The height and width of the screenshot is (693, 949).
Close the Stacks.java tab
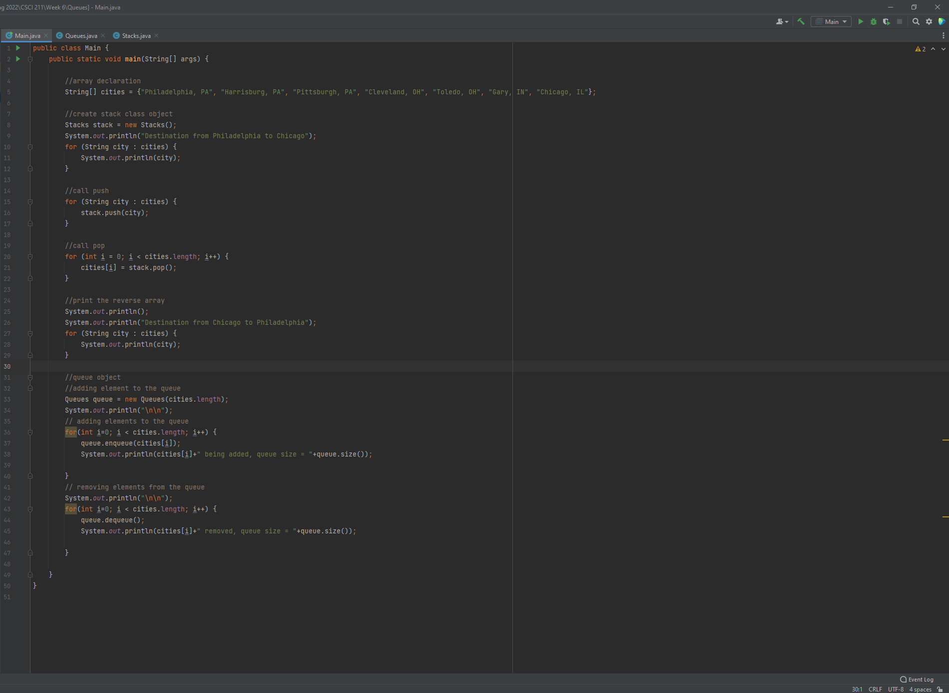(156, 35)
